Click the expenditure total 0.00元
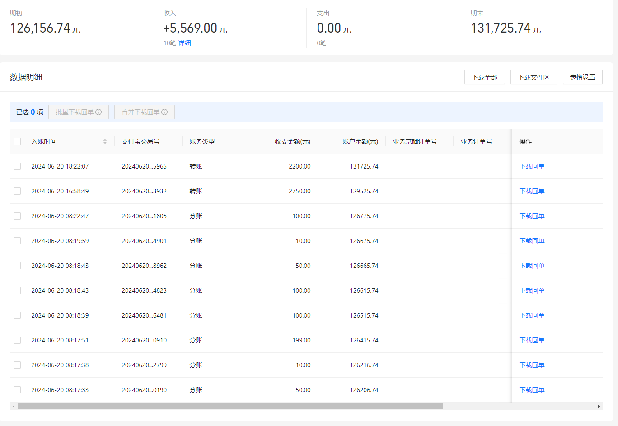618x426 pixels. [334, 28]
